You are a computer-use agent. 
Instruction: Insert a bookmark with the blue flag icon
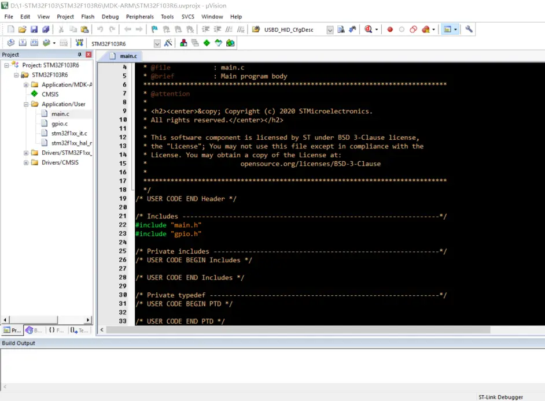[x=154, y=29]
